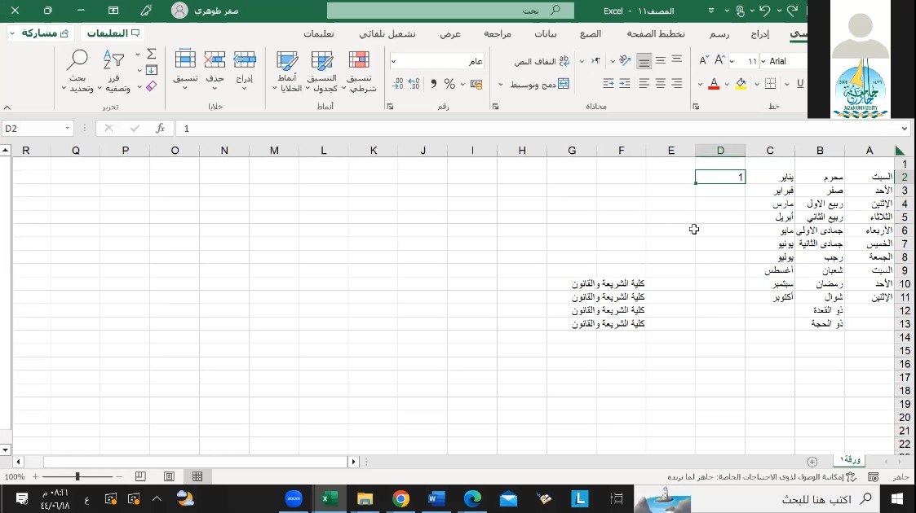Open the Page Layout ribbon tab
This screenshot has height=513, width=916.
tap(655, 34)
